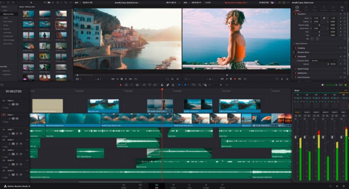
Task: Toggle the Stabilization section switch
Action: [x=295, y=73]
